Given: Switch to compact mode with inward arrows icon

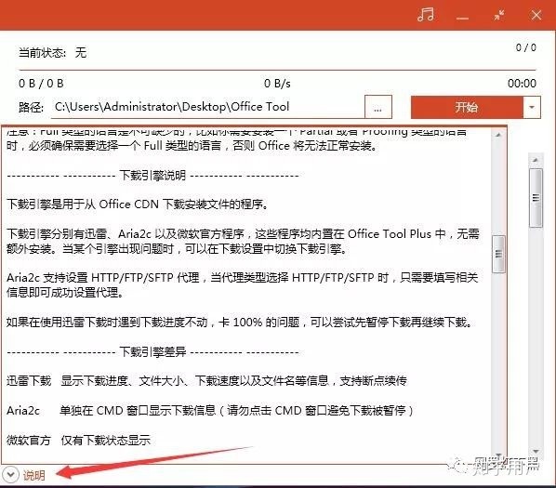Looking at the screenshot, I should tap(499, 15).
